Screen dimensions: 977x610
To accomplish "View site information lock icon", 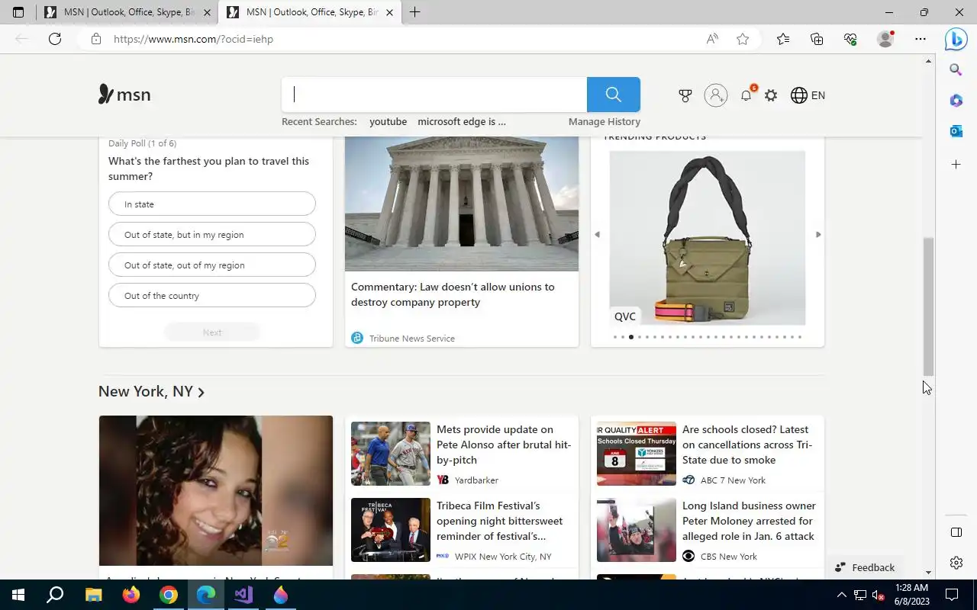I will point(95,39).
